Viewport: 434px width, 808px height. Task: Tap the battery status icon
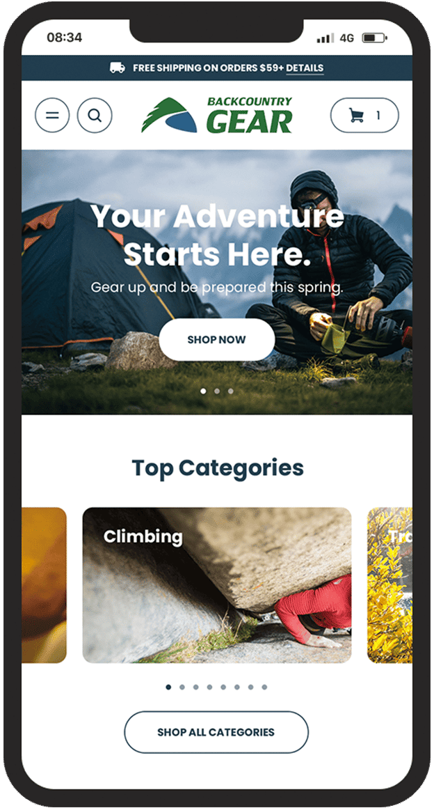pos(375,38)
